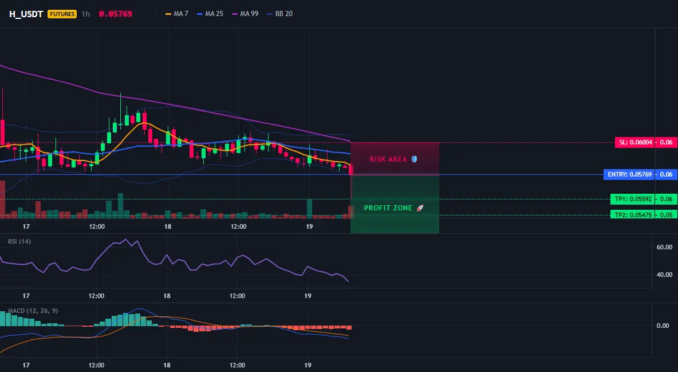The image size is (678, 372).
Task: Click the 0.00 level on MACD axis
Action: [663, 325]
